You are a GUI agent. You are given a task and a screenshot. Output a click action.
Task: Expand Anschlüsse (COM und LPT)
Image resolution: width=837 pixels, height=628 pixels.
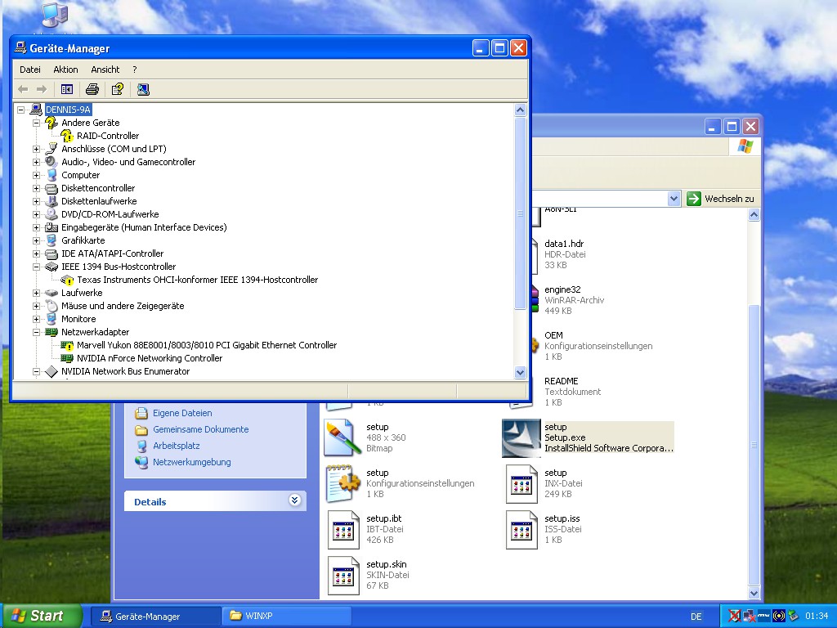[x=36, y=149]
